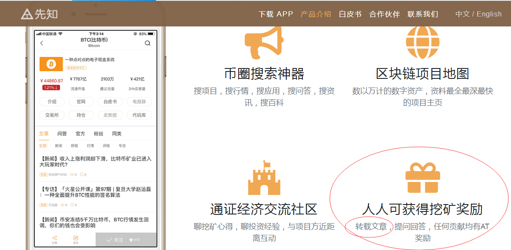Click the 人人可获得挖矿奖励 heading

pyautogui.click(x=422, y=209)
